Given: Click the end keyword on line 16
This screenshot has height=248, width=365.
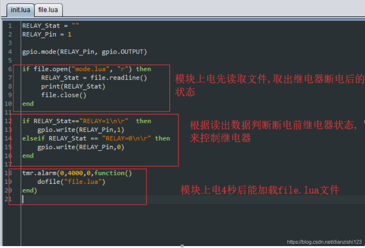Looking at the screenshot, I should (28, 156).
